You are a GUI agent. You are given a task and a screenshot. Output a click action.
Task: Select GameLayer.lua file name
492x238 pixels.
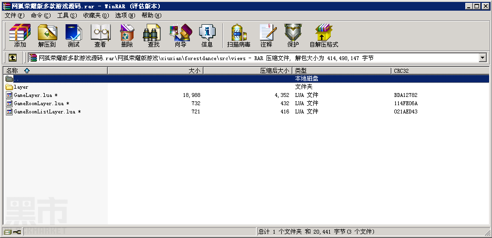point(35,95)
